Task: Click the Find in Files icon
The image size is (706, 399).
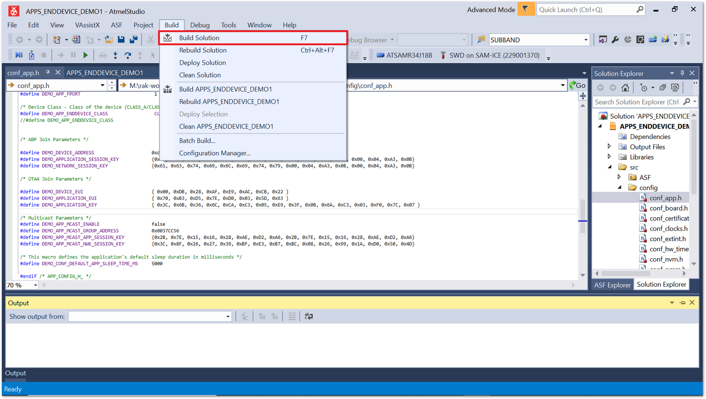Action: click(x=481, y=40)
